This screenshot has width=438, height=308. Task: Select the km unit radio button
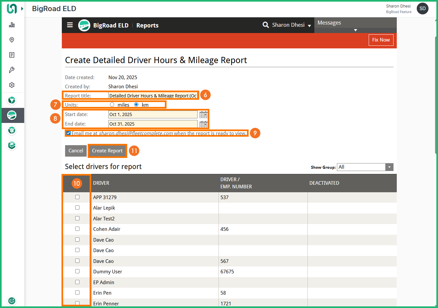[136, 105]
